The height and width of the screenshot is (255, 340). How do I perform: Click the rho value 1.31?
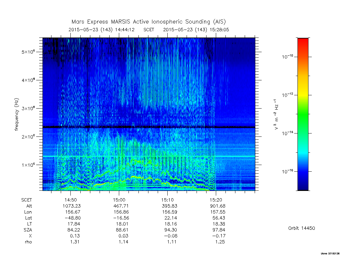(75, 242)
